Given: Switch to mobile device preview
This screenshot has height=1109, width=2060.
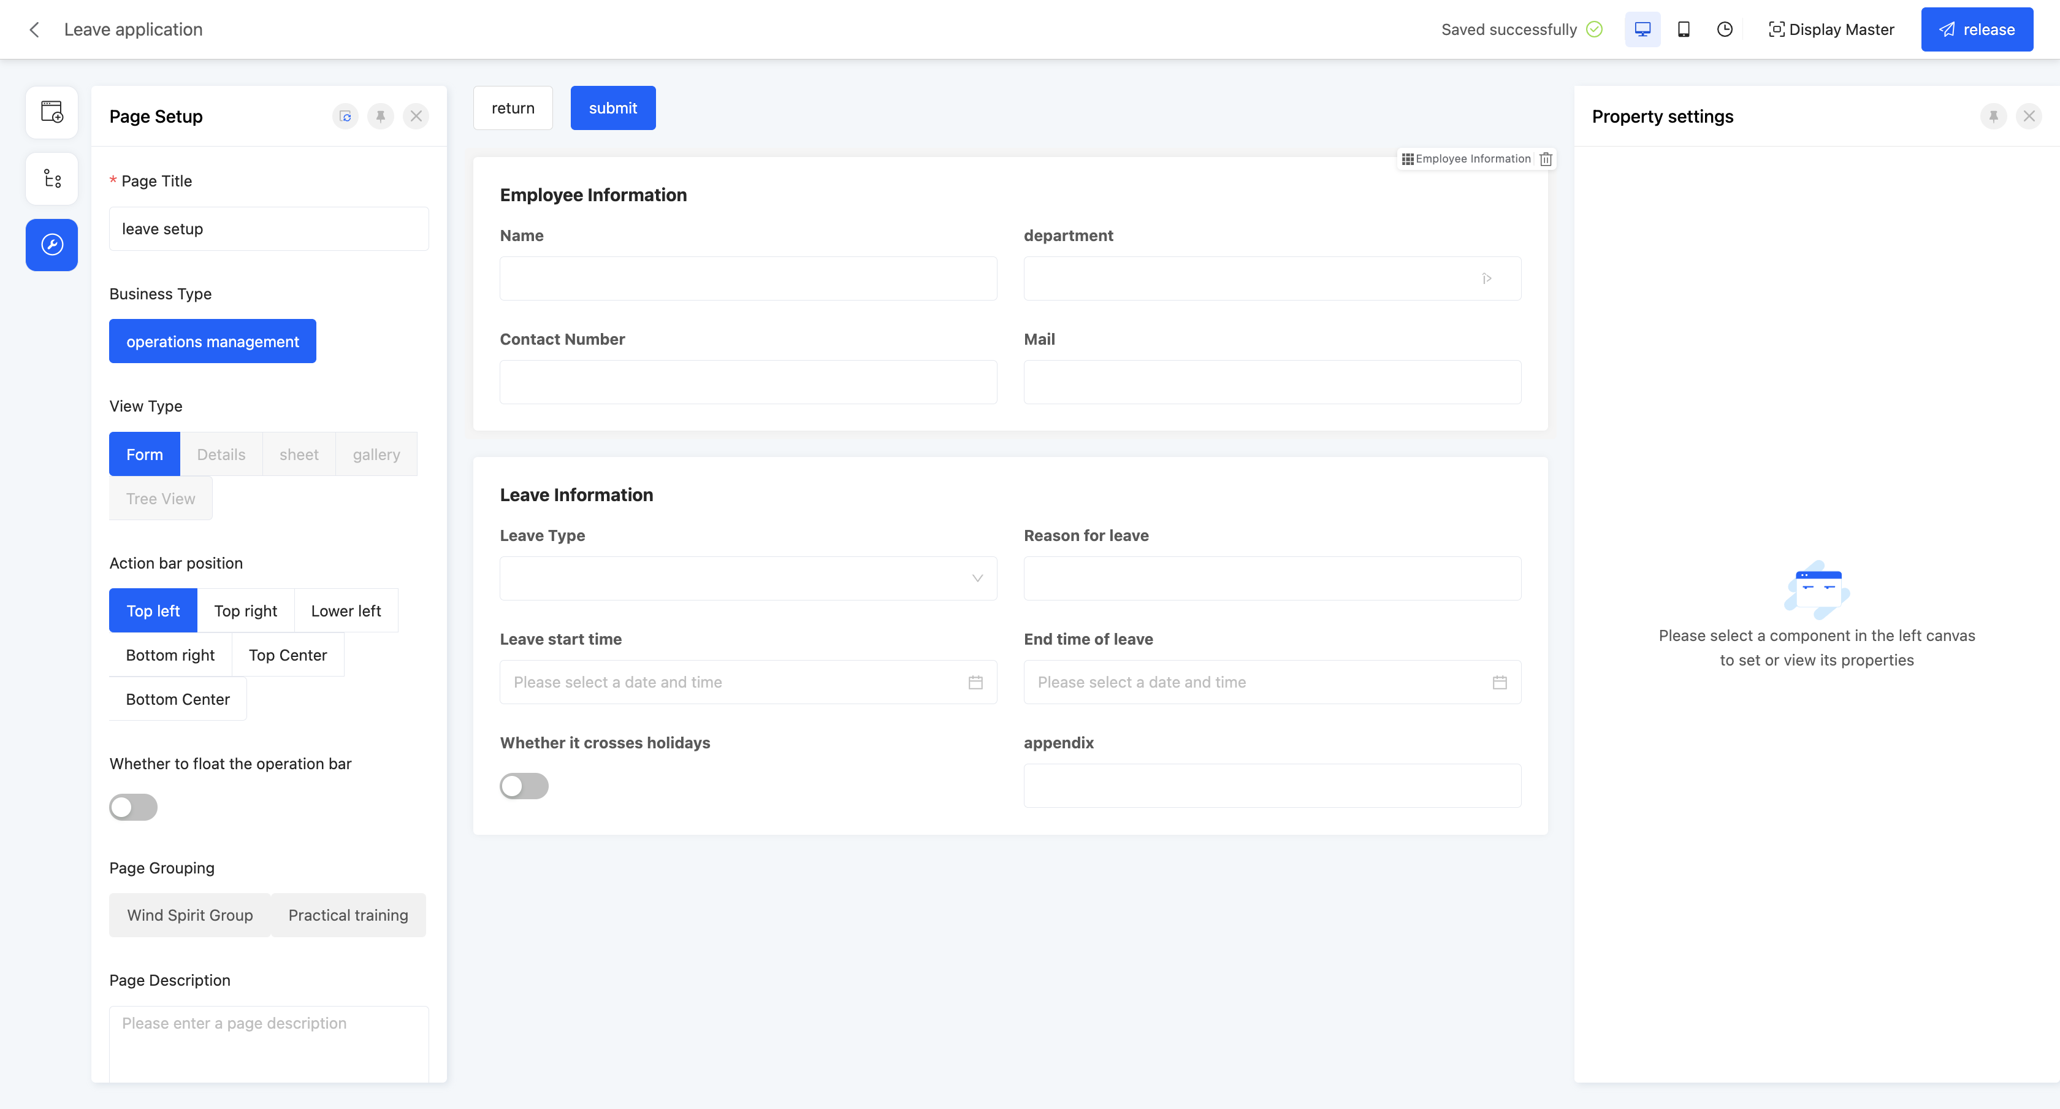Looking at the screenshot, I should (x=1684, y=29).
